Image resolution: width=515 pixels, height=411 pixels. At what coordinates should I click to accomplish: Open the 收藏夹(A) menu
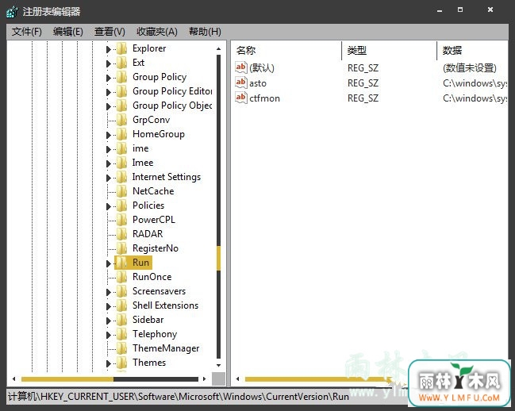(157, 32)
